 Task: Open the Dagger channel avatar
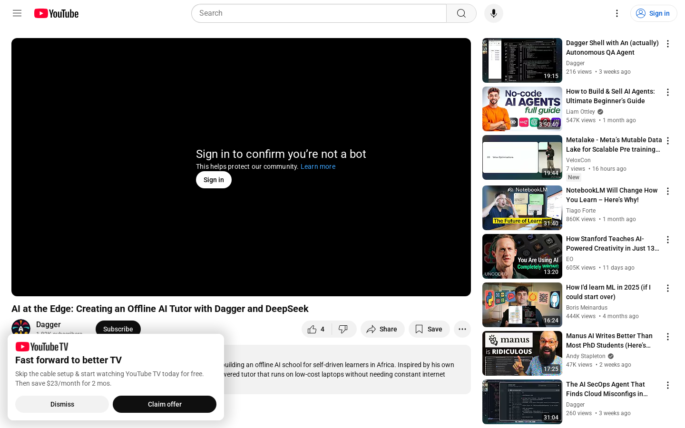(21, 327)
